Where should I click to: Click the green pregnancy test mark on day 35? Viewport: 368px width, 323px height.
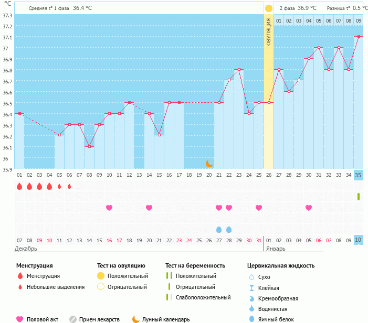359,197
